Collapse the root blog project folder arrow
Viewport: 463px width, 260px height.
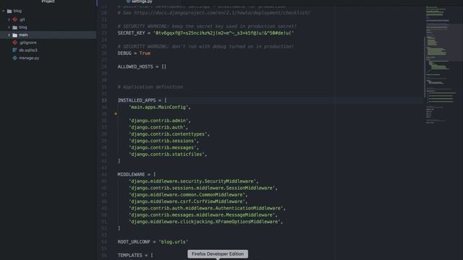point(3,11)
